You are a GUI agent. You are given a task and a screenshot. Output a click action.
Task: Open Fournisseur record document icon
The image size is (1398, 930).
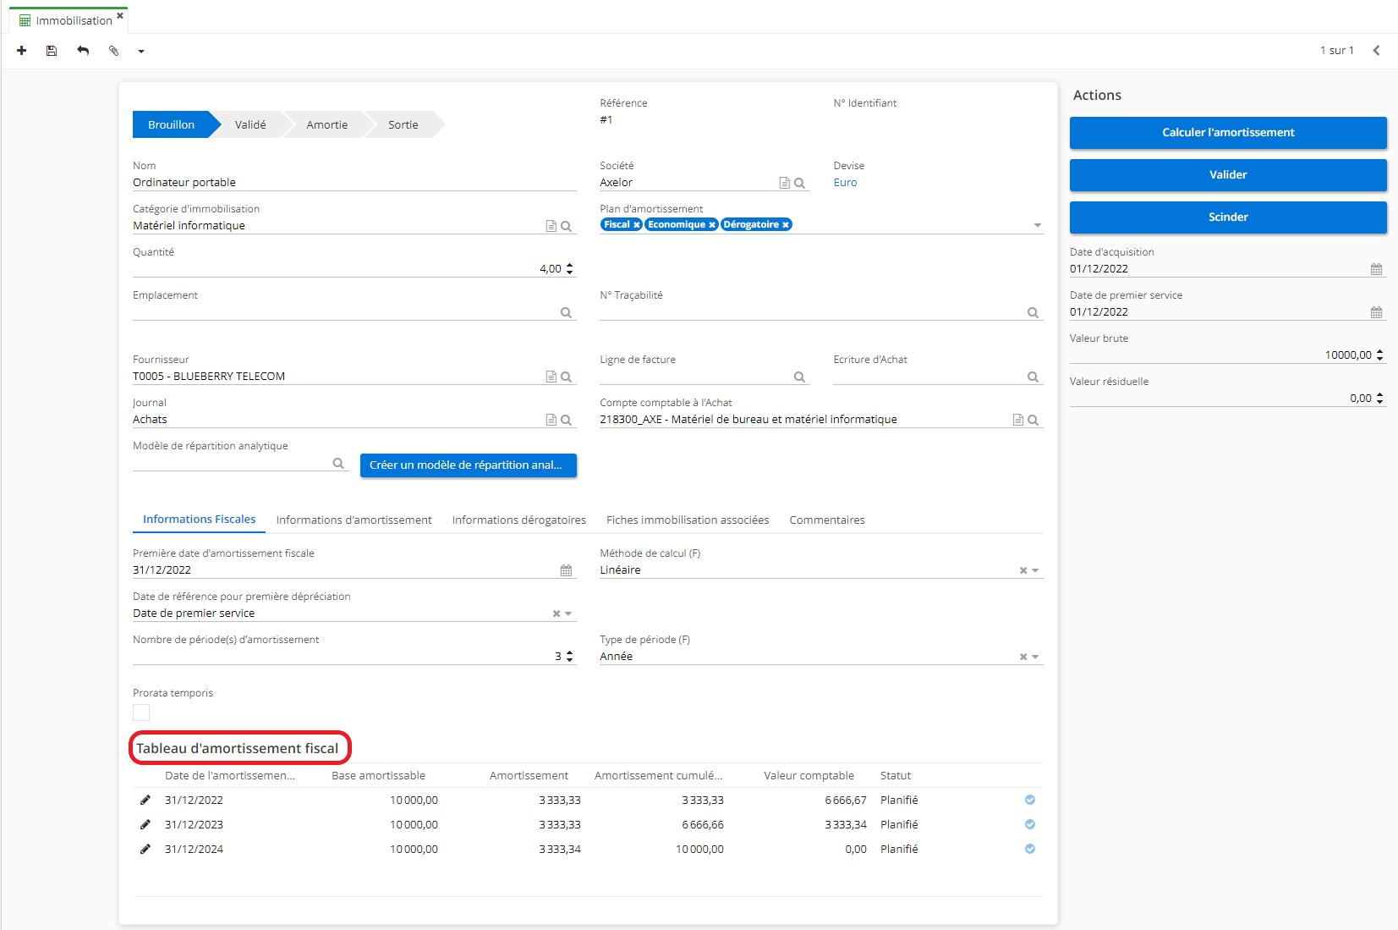click(551, 377)
